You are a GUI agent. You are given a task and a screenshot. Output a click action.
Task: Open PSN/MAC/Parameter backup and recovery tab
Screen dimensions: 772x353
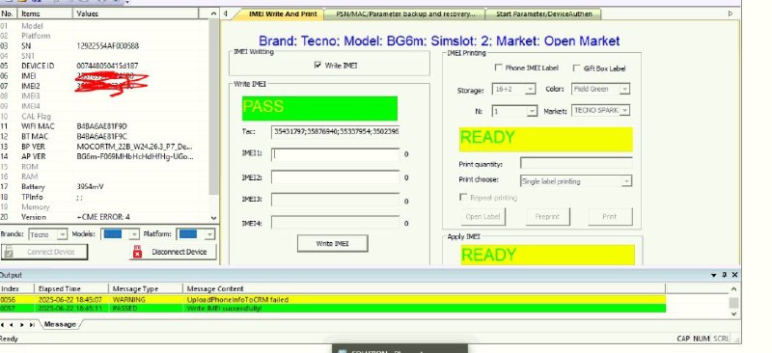tap(405, 14)
